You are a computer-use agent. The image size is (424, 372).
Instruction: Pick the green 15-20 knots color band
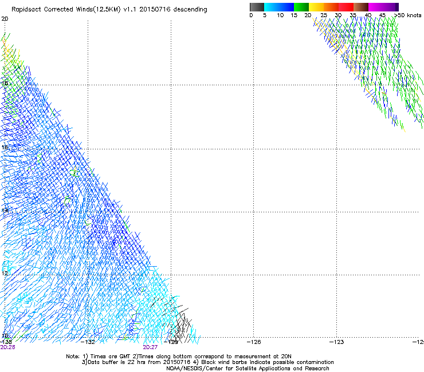click(x=301, y=7)
